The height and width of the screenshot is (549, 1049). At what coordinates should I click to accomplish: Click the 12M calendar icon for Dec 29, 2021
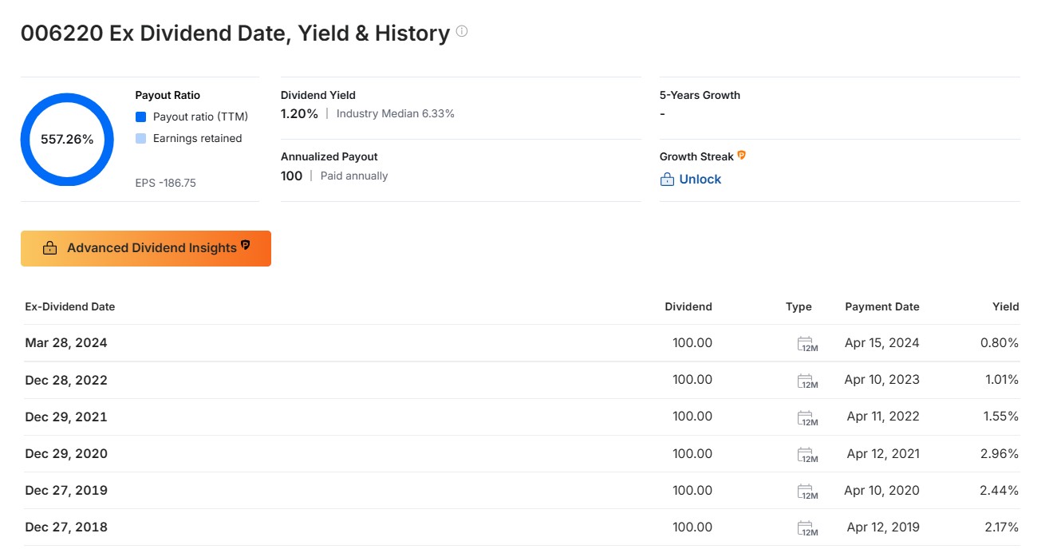[807, 417]
